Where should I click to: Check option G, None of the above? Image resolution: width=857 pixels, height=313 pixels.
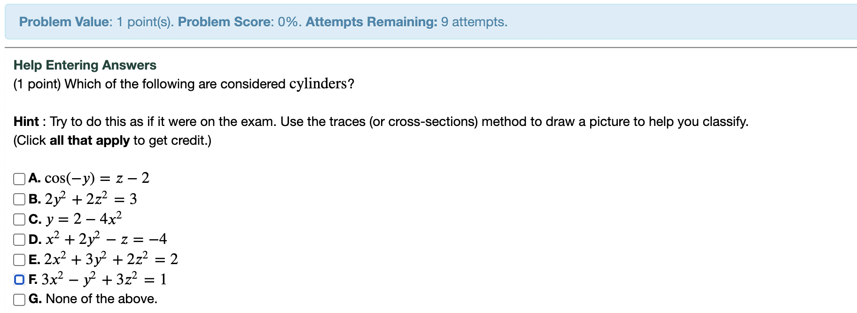click(19, 298)
